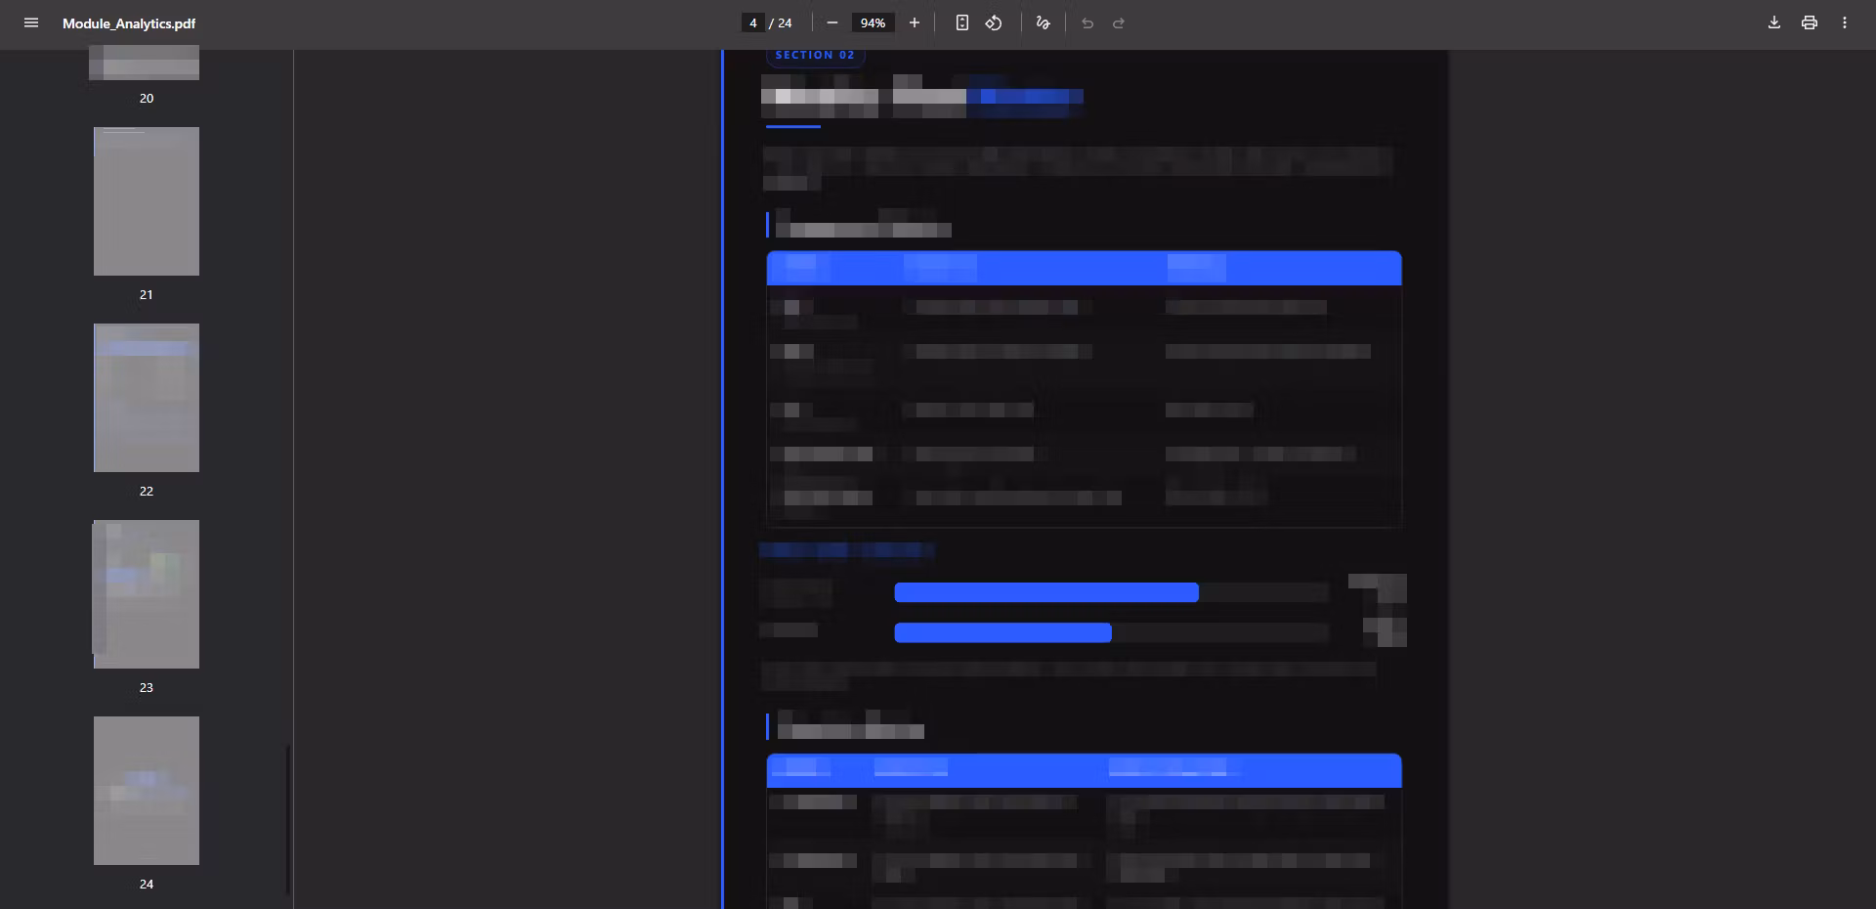Viewport: 1876px width, 909px height.
Task: Click the undo arrow in the toolbar
Action: pos(1087,22)
